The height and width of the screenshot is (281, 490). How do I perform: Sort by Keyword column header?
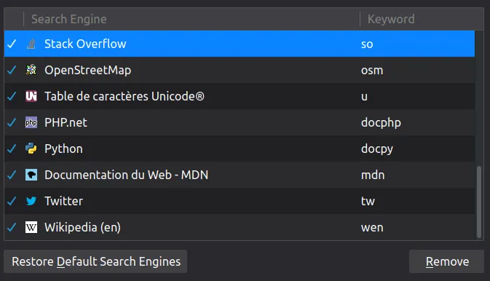(x=422, y=19)
